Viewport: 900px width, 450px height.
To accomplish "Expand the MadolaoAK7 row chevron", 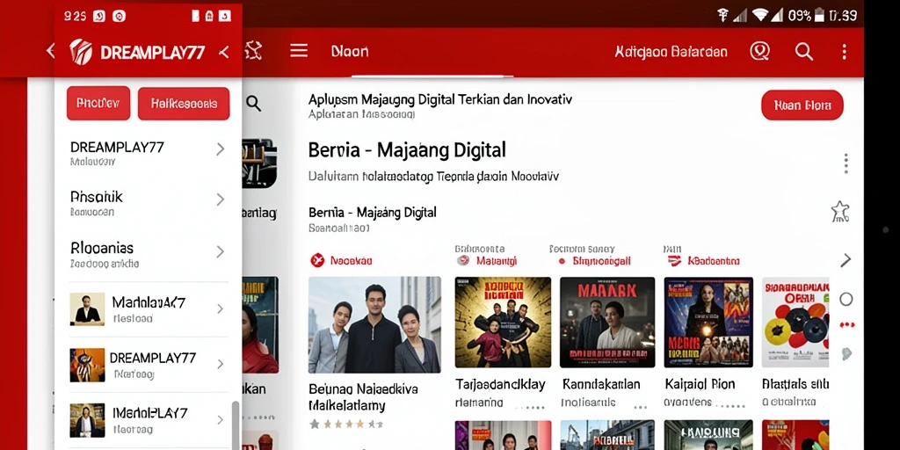I will (220, 308).
